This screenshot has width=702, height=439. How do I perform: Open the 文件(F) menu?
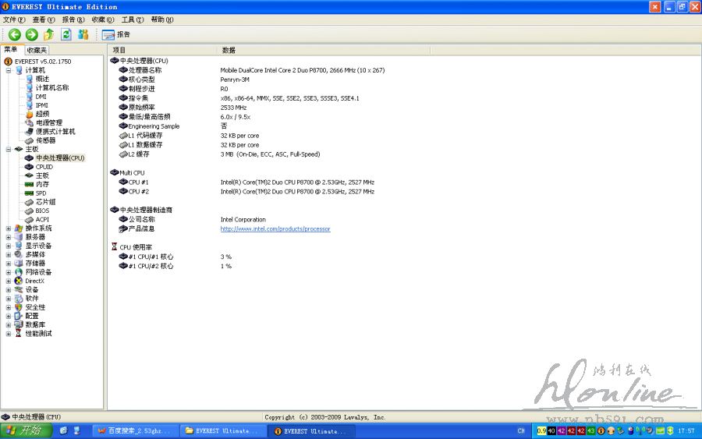[x=14, y=19]
